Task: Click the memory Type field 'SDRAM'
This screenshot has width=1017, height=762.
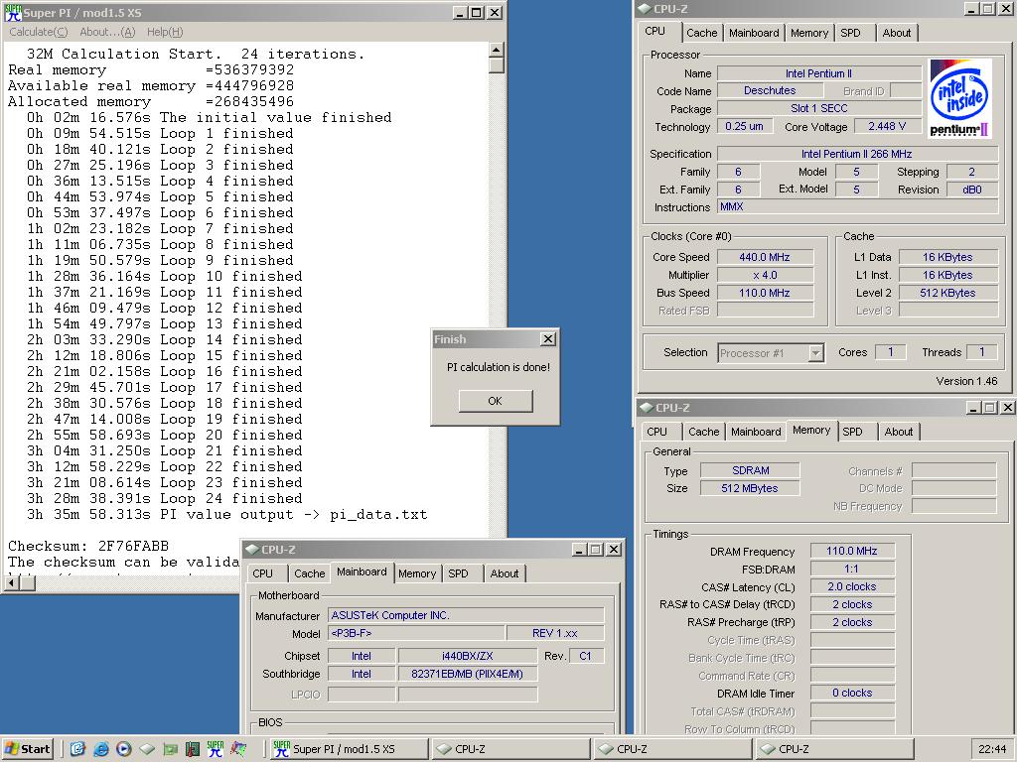Action: (x=750, y=470)
